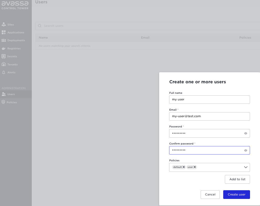Click the Cancel button
The image size is (260, 206).
[210, 194]
